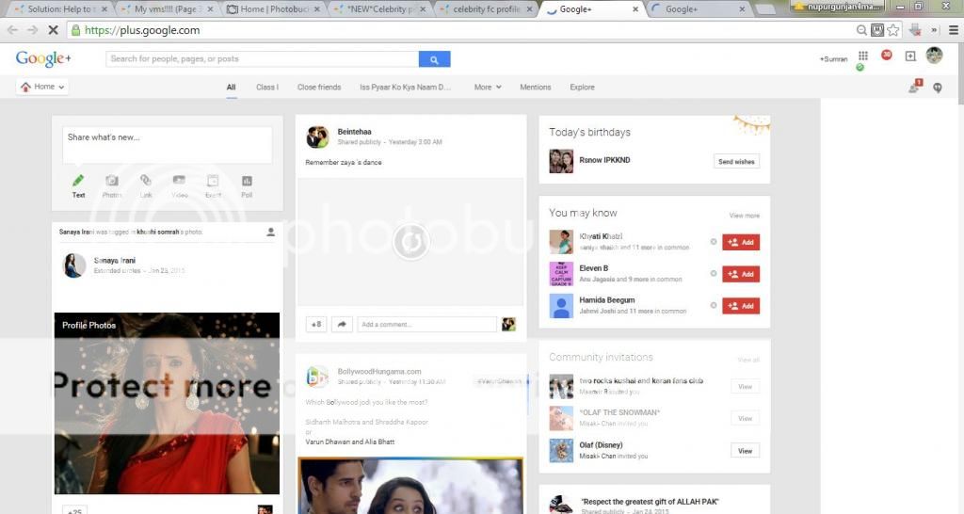Open the Chrome hamburger menu

point(954,30)
